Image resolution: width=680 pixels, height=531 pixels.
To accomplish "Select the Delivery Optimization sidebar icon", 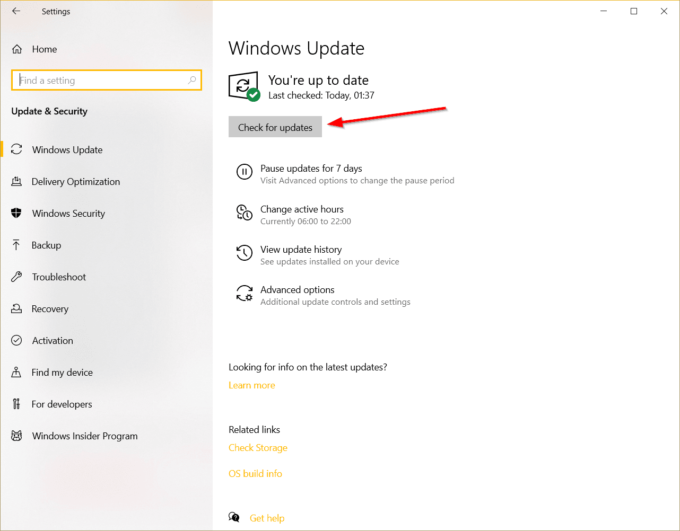I will [x=17, y=181].
